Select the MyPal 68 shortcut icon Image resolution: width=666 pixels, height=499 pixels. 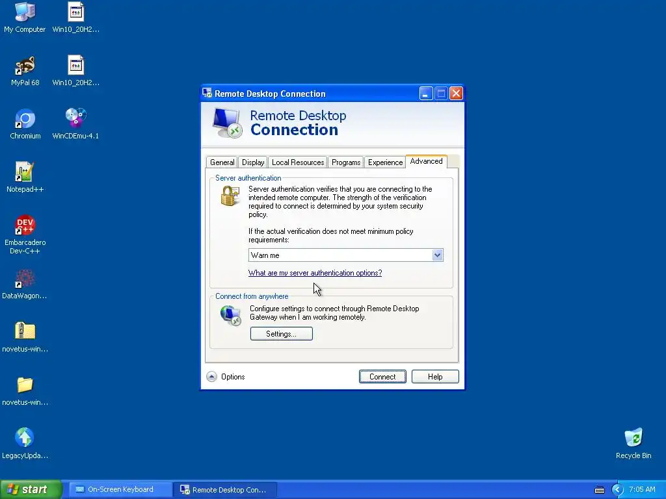[x=25, y=66]
